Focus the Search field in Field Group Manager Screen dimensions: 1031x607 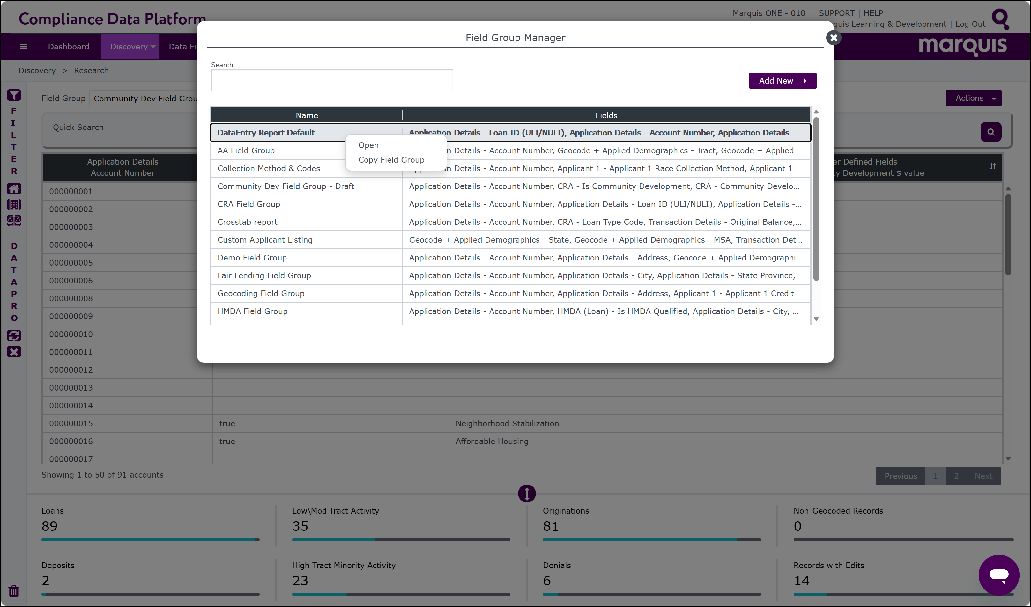click(x=332, y=80)
